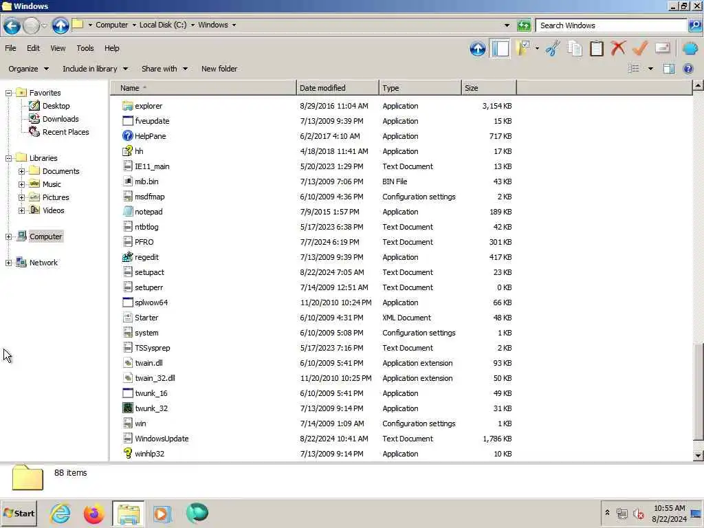The image size is (704, 528).
Task: Collapse the Favorites tree node
Action: pos(8,93)
